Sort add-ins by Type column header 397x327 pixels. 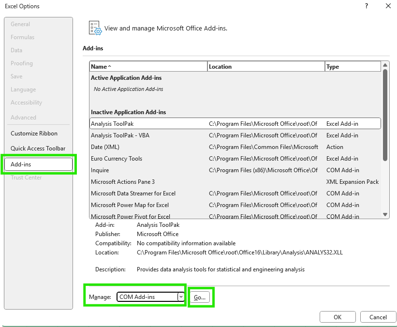[353, 67]
